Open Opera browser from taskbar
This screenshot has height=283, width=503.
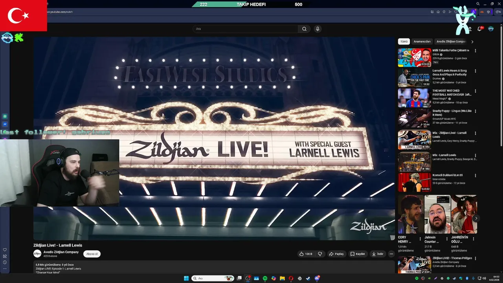click(291, 278)
